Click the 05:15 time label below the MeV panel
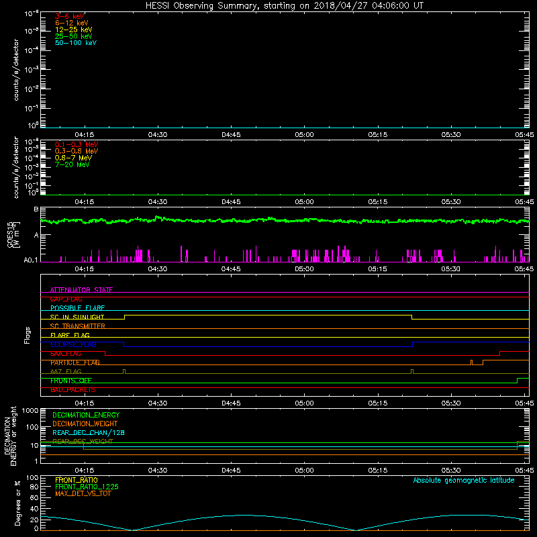The image size is (537, 537). click(377, 202)
